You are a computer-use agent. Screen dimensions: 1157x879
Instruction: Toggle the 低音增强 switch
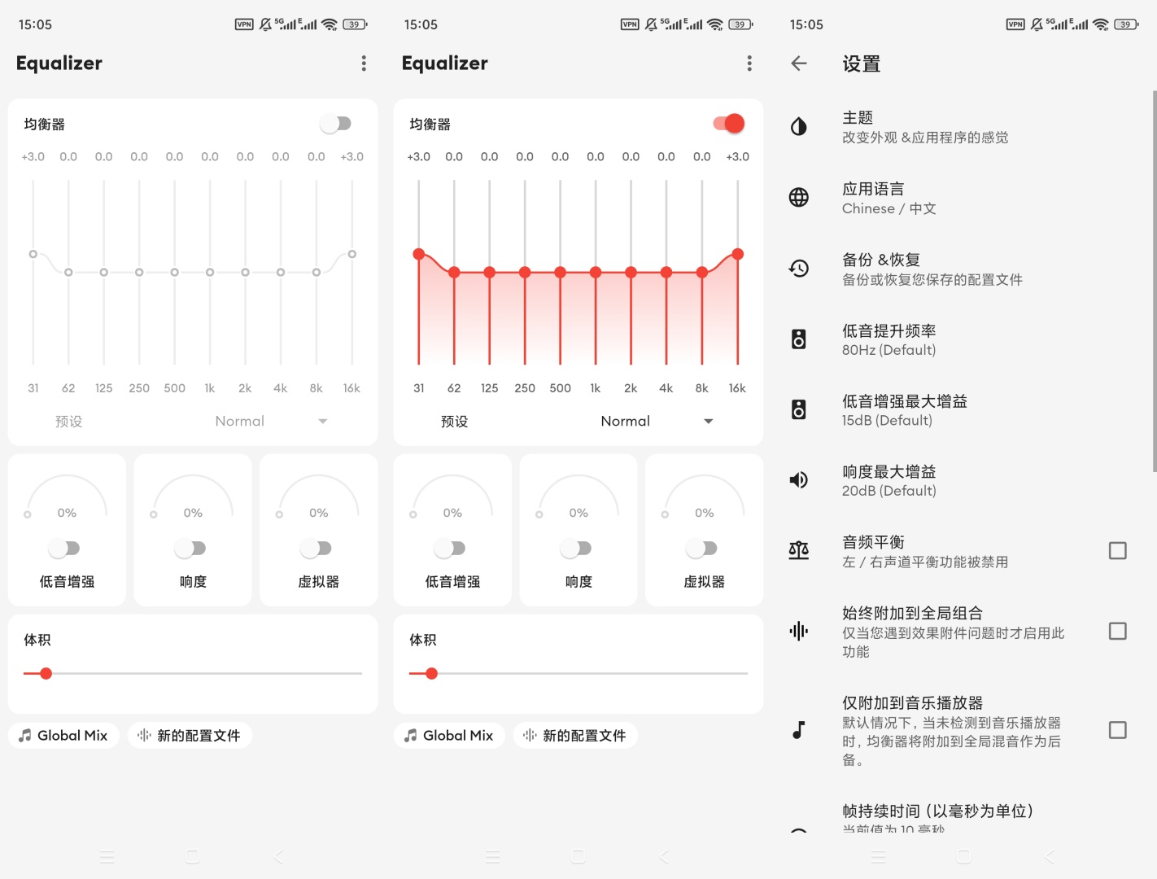coord(66,548)
